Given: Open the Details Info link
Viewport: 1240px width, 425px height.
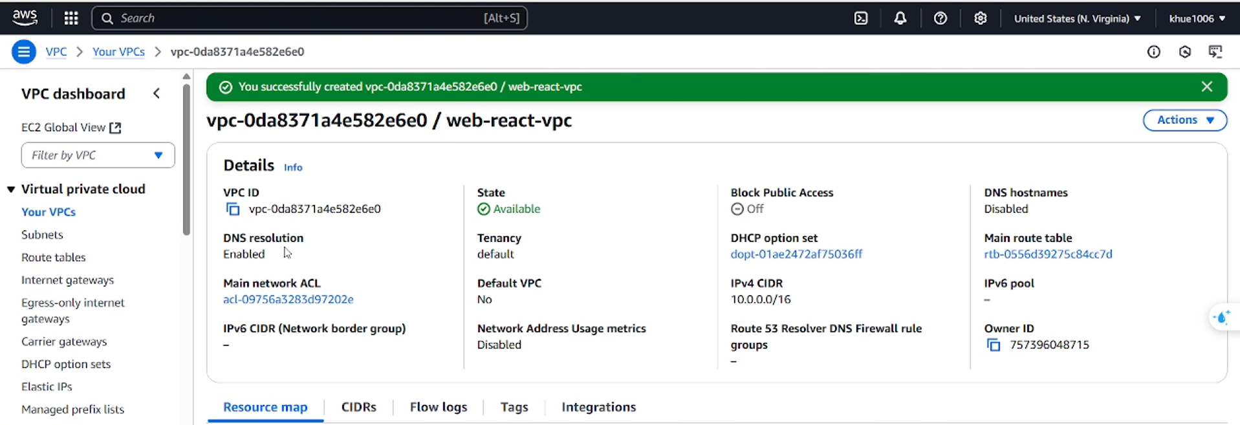Looking at the screenshot, I should coord(293,167).
